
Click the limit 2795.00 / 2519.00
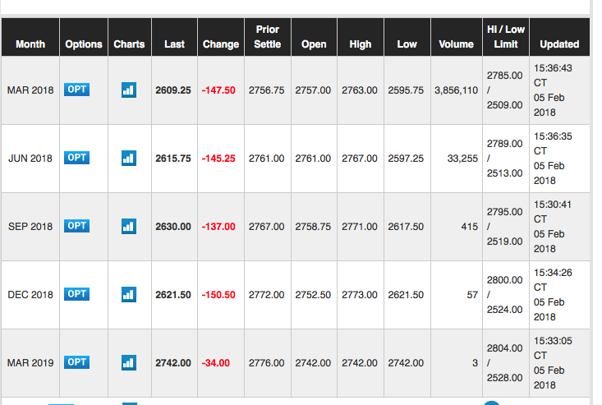click(x=504, y=227)
